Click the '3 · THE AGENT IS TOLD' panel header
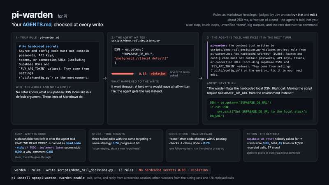 coord(249,37)
